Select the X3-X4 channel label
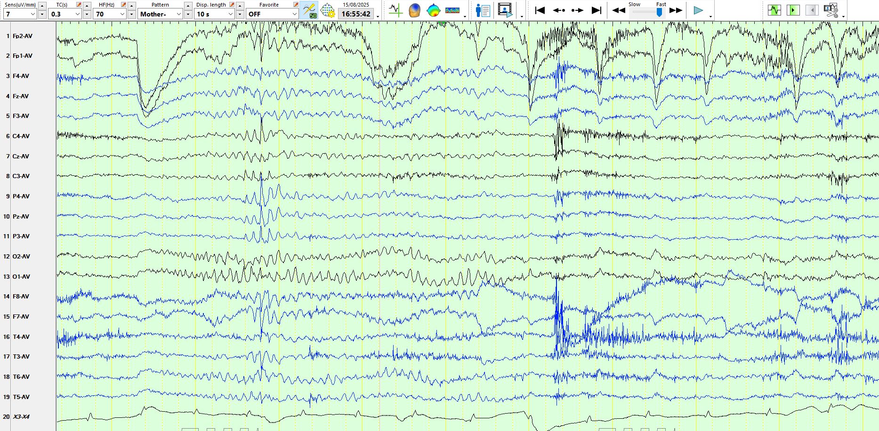879x431 pixels. [x=21, y=416]
